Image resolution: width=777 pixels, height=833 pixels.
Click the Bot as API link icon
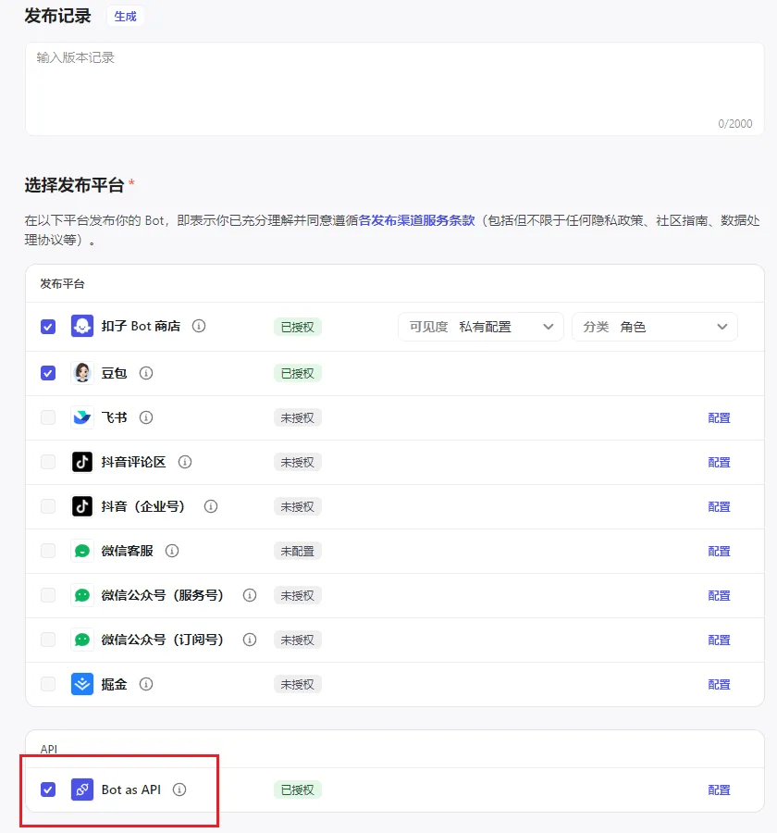pos(82,789)
